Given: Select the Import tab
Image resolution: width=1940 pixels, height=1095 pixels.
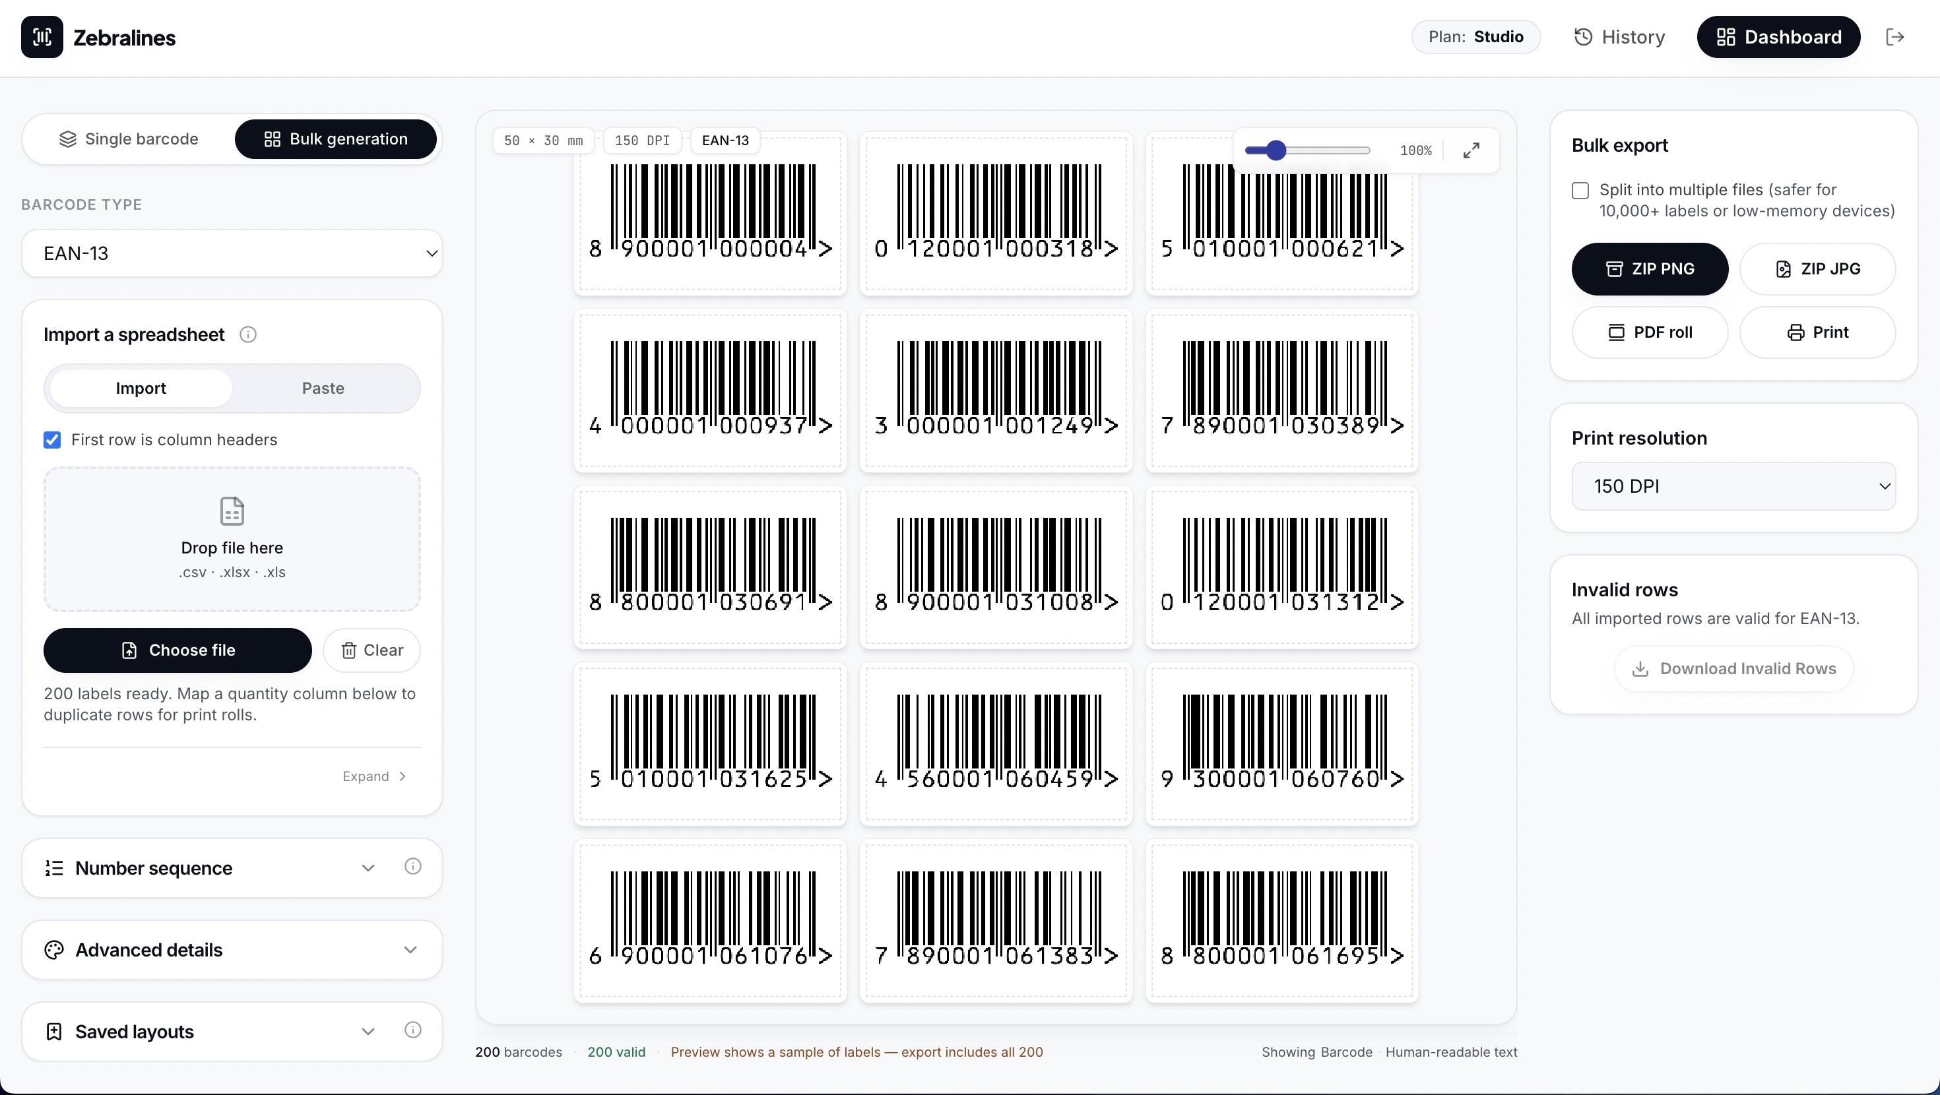Looking at the screenshot, I should point(141,388).
